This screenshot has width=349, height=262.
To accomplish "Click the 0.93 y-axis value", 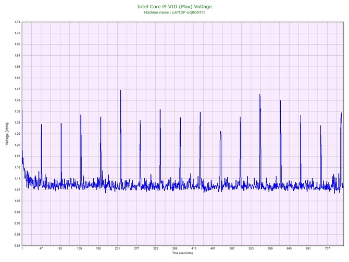I will (x=17, y=223).
